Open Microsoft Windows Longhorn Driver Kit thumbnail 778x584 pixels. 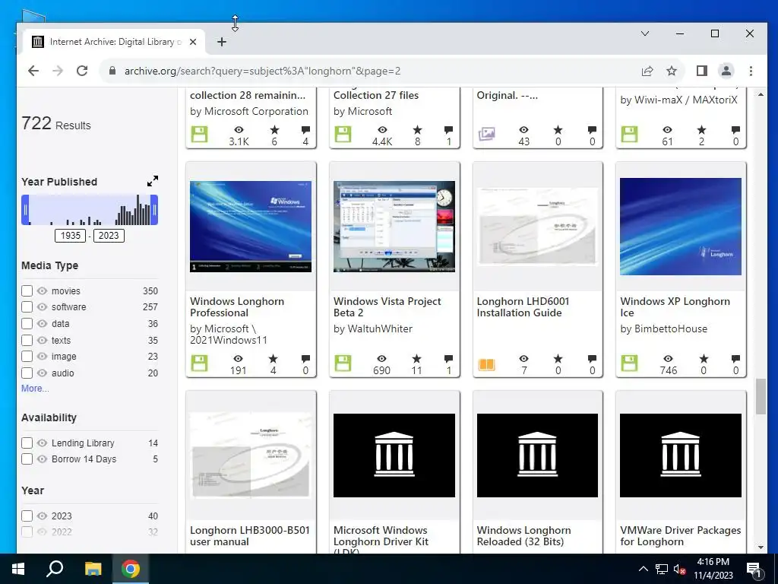394,455
